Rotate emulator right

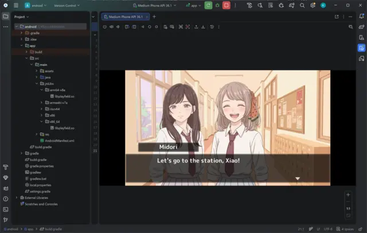point(134,27)
